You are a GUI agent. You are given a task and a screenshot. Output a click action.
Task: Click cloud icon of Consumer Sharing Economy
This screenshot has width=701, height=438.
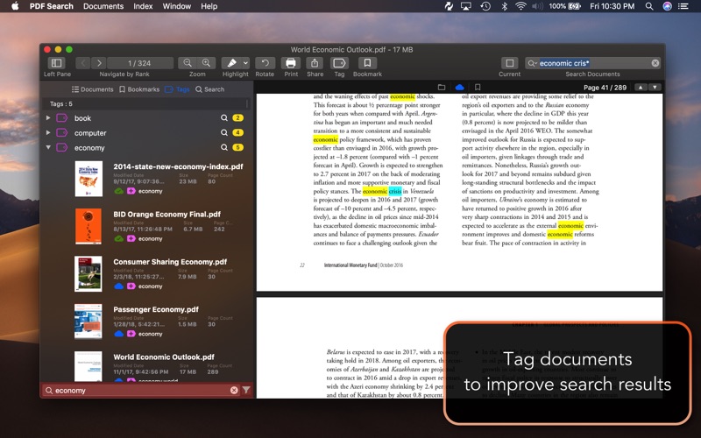click(x=119, y=286)
